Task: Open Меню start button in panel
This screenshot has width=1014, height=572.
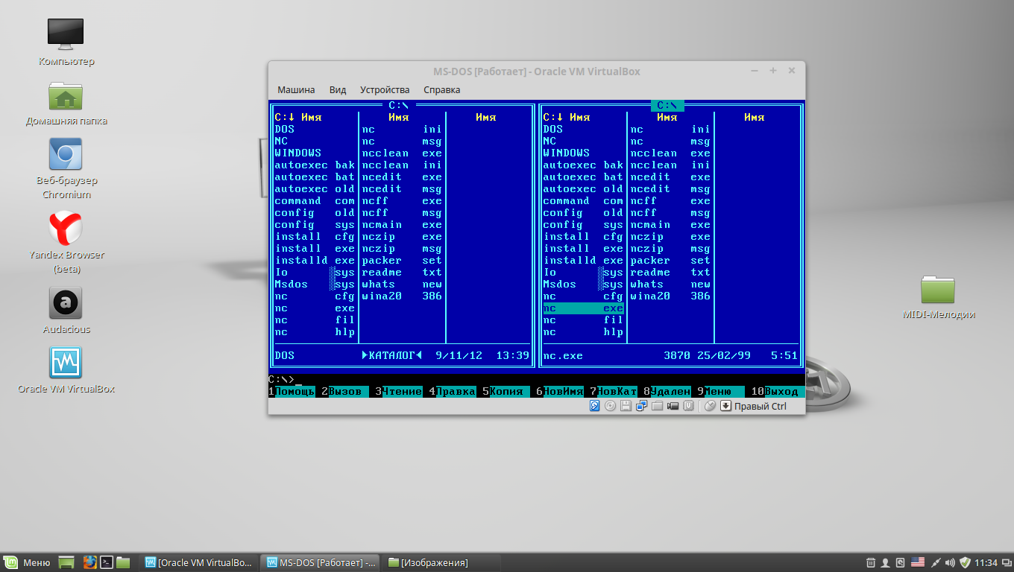Action: click(x=28, y=562)
